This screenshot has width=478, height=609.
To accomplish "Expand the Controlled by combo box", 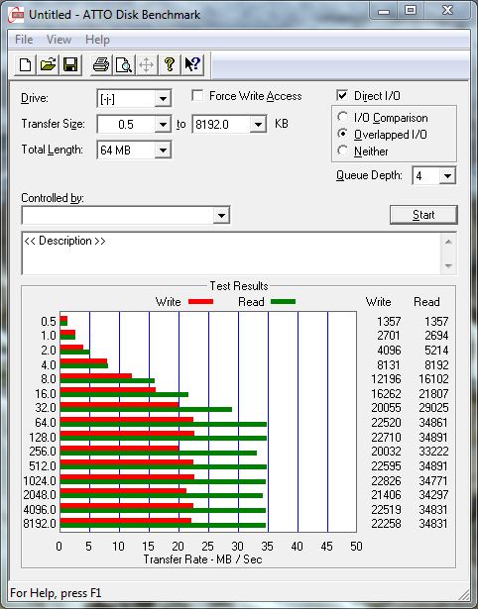I will tap(221, 215).
